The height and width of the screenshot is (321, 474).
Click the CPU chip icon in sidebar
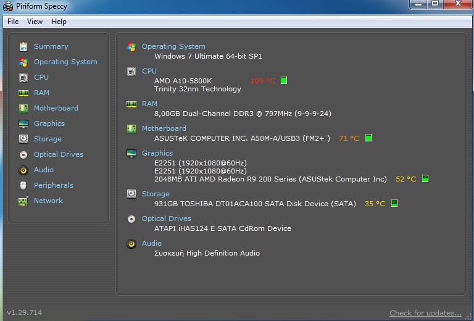pyautogui.click(x=23, y=77)
